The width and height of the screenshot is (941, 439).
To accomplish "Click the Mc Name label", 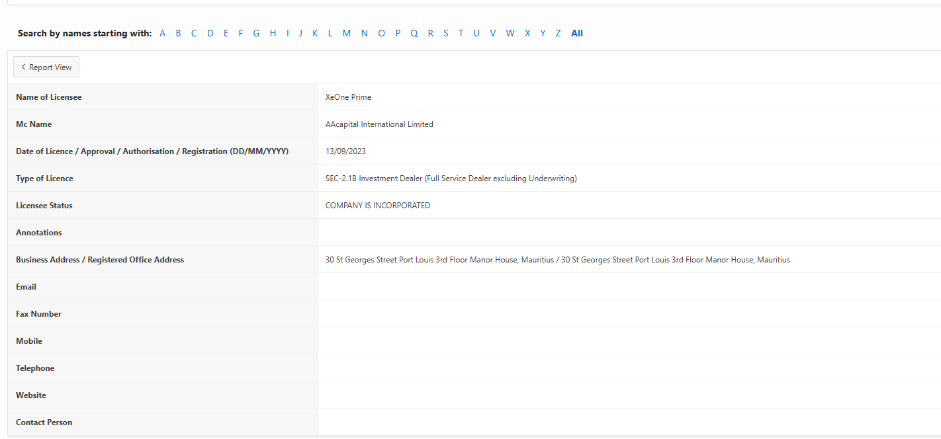I will tap(34, 124).
